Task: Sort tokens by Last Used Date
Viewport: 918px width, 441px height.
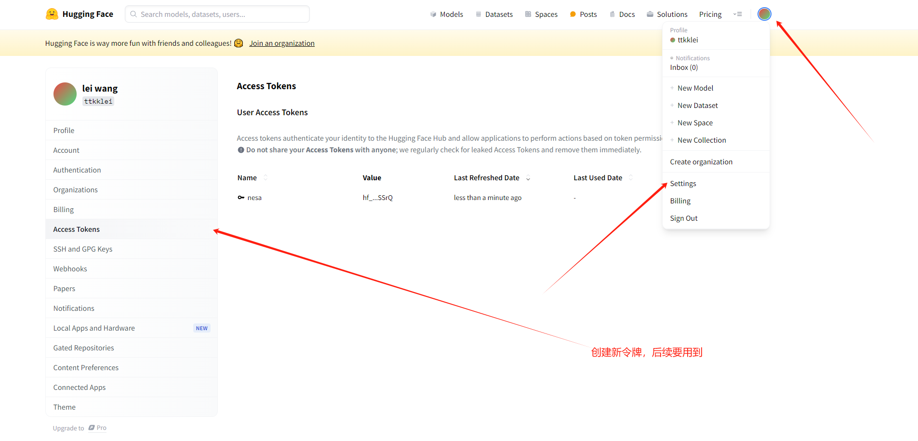Action: click(x=631, y=178)
